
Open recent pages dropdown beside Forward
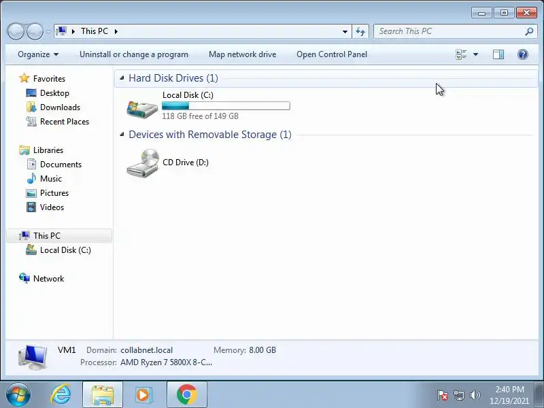click(x=48, y=31)
